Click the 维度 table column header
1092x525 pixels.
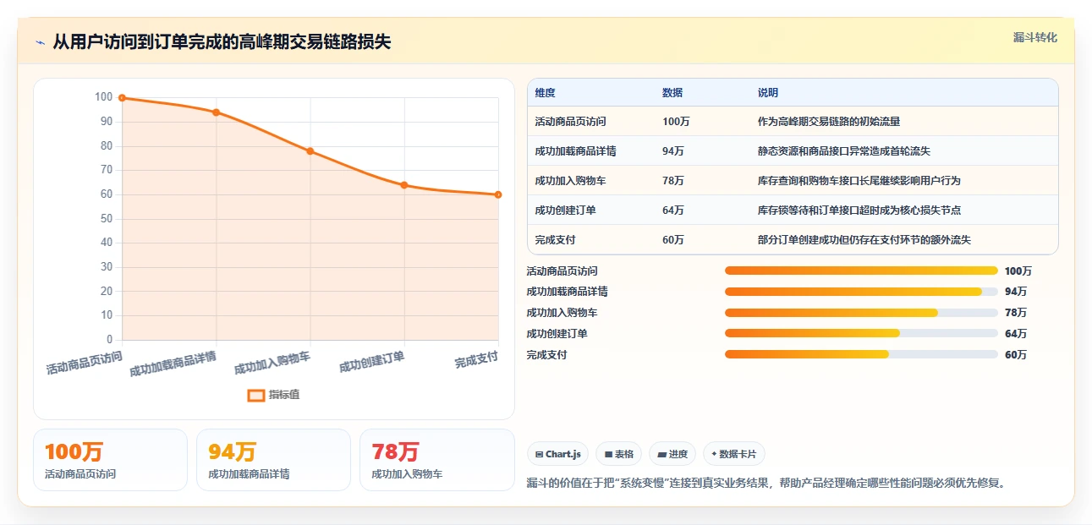545,93
